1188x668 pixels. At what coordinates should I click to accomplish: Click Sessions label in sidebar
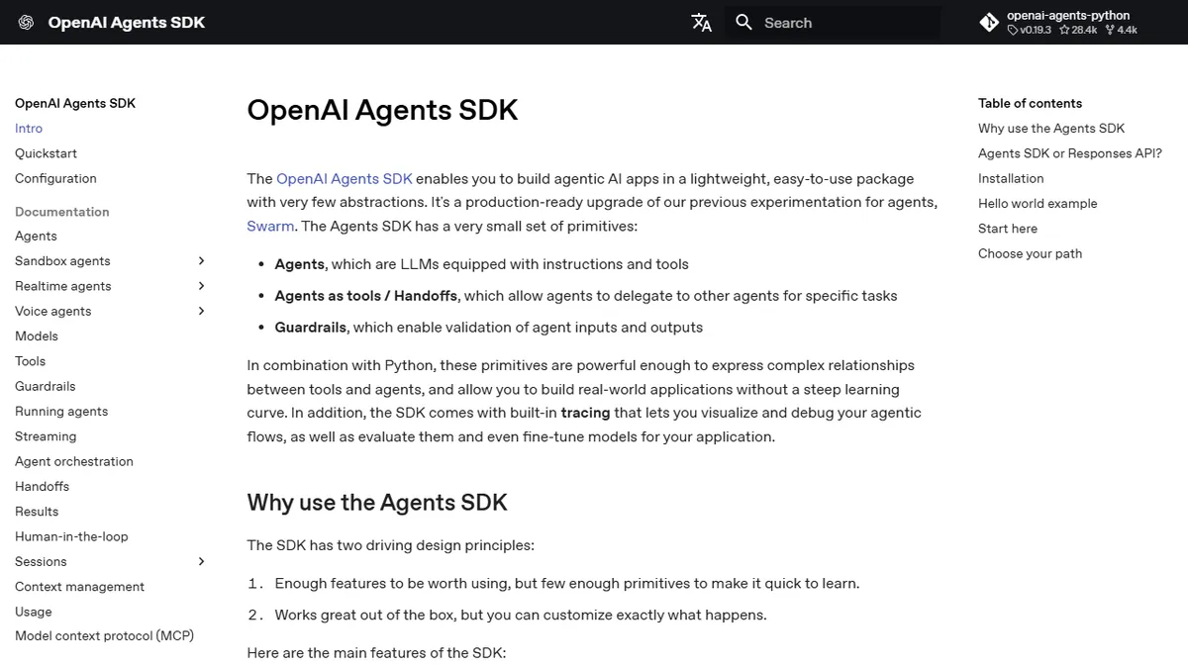(x=41, y=561)
